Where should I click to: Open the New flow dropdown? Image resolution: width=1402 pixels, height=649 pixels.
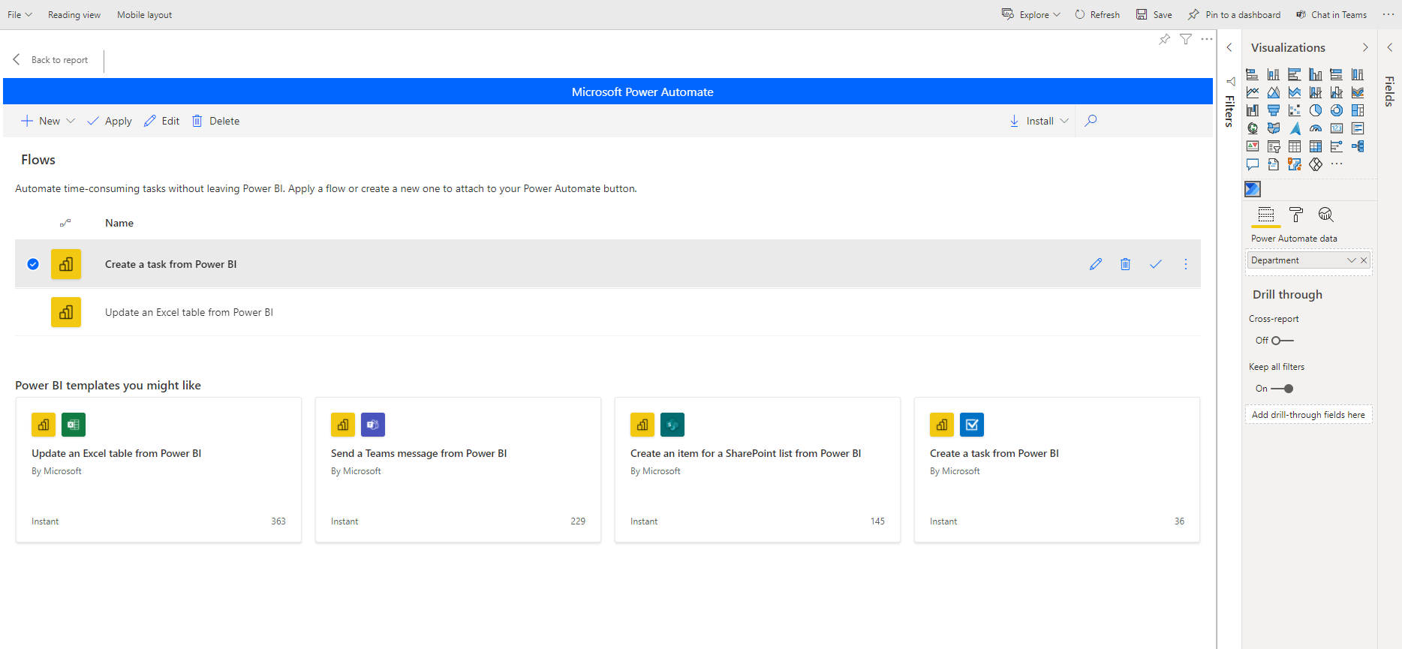(48, 121)
